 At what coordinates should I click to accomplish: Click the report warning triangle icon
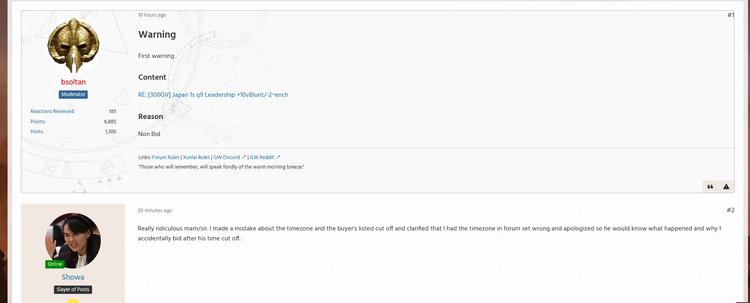726,187
